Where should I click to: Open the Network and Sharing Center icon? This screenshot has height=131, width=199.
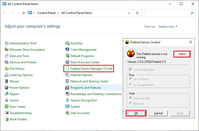tap(67, 81)
